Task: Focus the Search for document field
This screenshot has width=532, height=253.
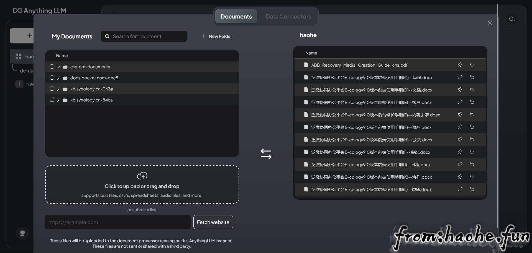Action: 144,36
